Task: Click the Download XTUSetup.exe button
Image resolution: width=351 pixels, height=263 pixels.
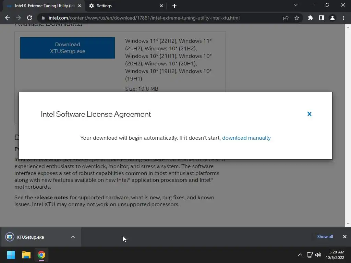Action: click(x=68, y=48)
